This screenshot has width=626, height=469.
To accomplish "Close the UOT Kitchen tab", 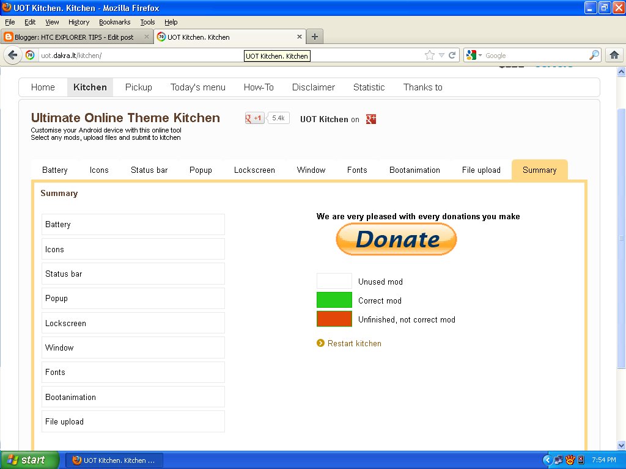I will (x=300, y=37).
